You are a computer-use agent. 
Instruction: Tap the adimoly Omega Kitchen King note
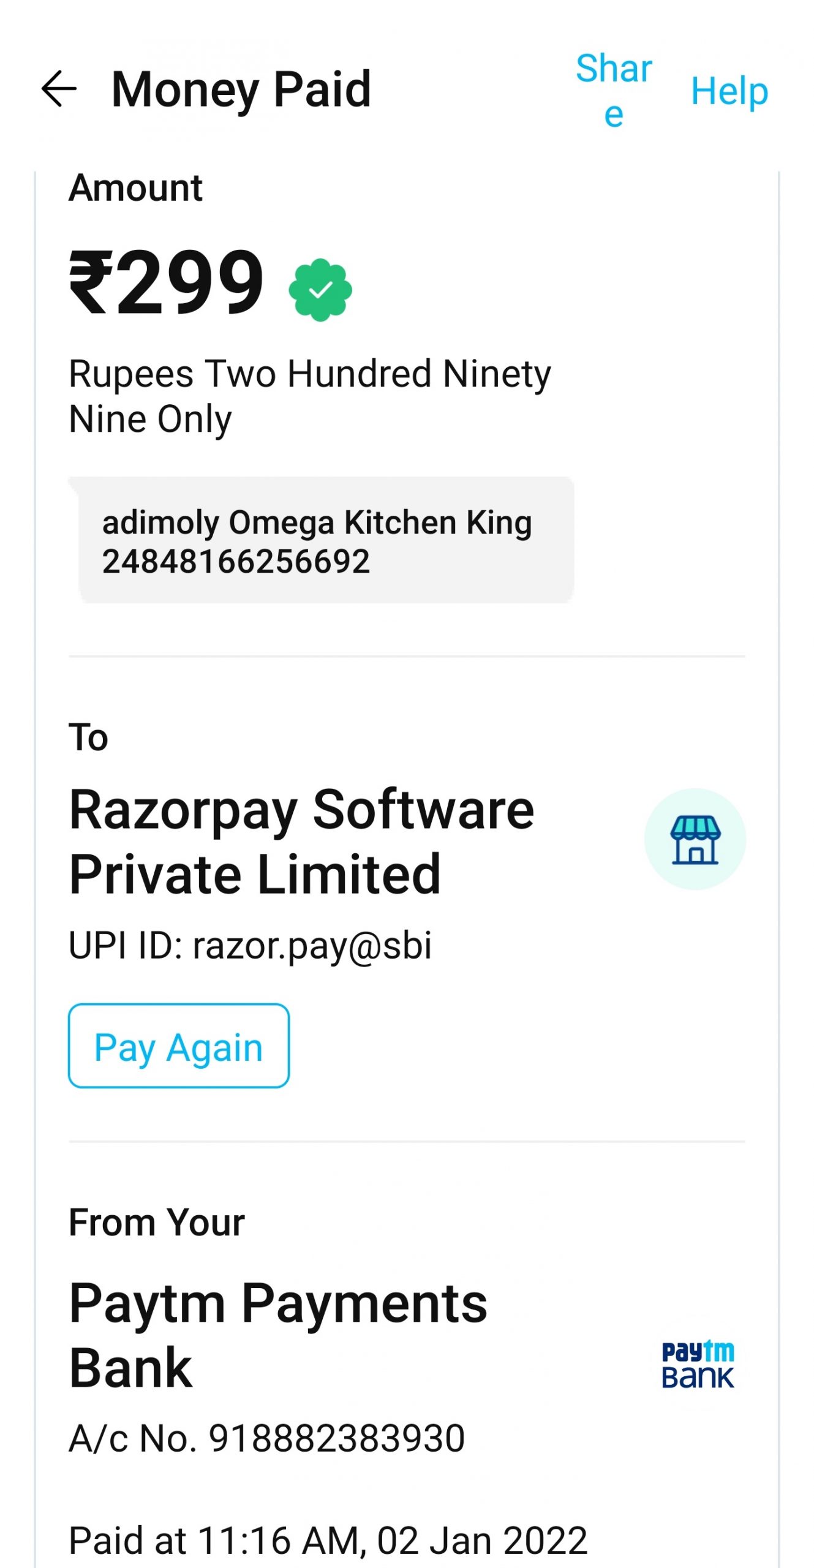[x=317, y=522]
